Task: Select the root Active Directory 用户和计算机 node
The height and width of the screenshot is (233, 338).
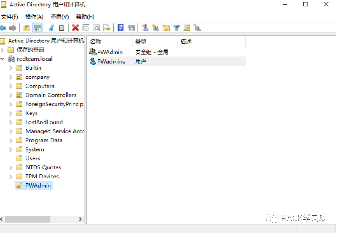Action: click(x=46, y=41)
